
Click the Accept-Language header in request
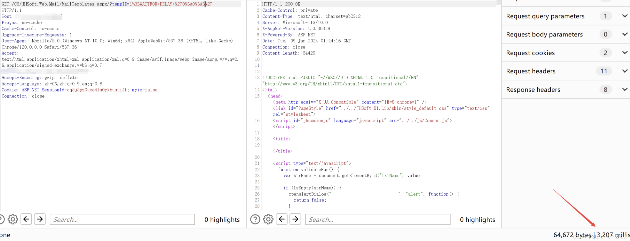pos(52,84)
